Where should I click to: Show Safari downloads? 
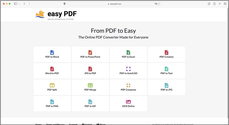(209, 4)
